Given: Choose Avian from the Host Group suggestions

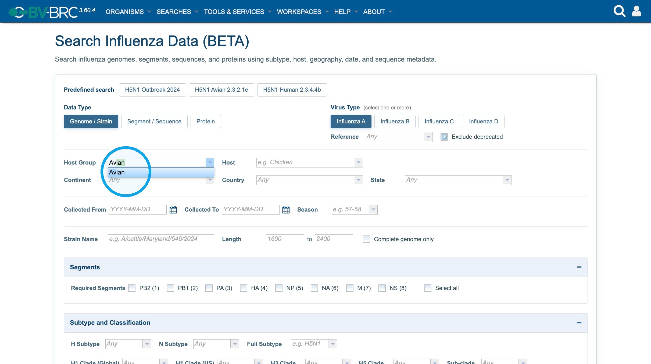Looking at the screenshot, I should tap(161, 172).
